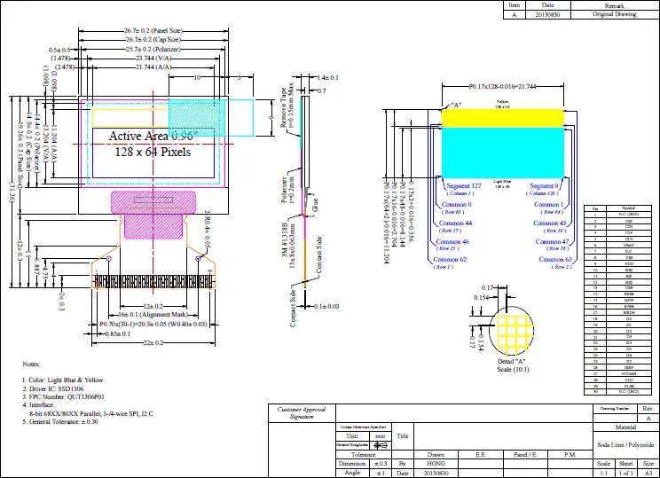Click the "1:1" scale value cell
The width and height of the screenshot is (660, 478).
point(603,473)
